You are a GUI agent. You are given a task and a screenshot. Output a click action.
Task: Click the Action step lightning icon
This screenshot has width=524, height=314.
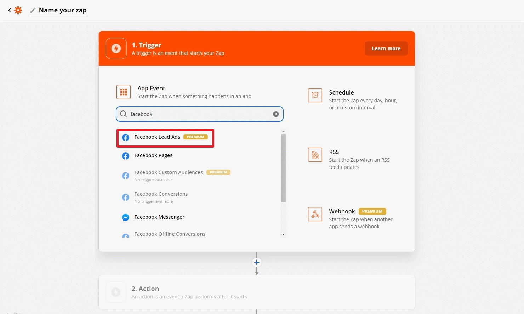(116, 292)
